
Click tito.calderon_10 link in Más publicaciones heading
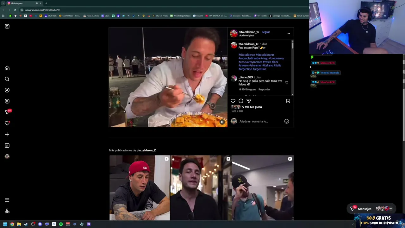tap(146, 150)
